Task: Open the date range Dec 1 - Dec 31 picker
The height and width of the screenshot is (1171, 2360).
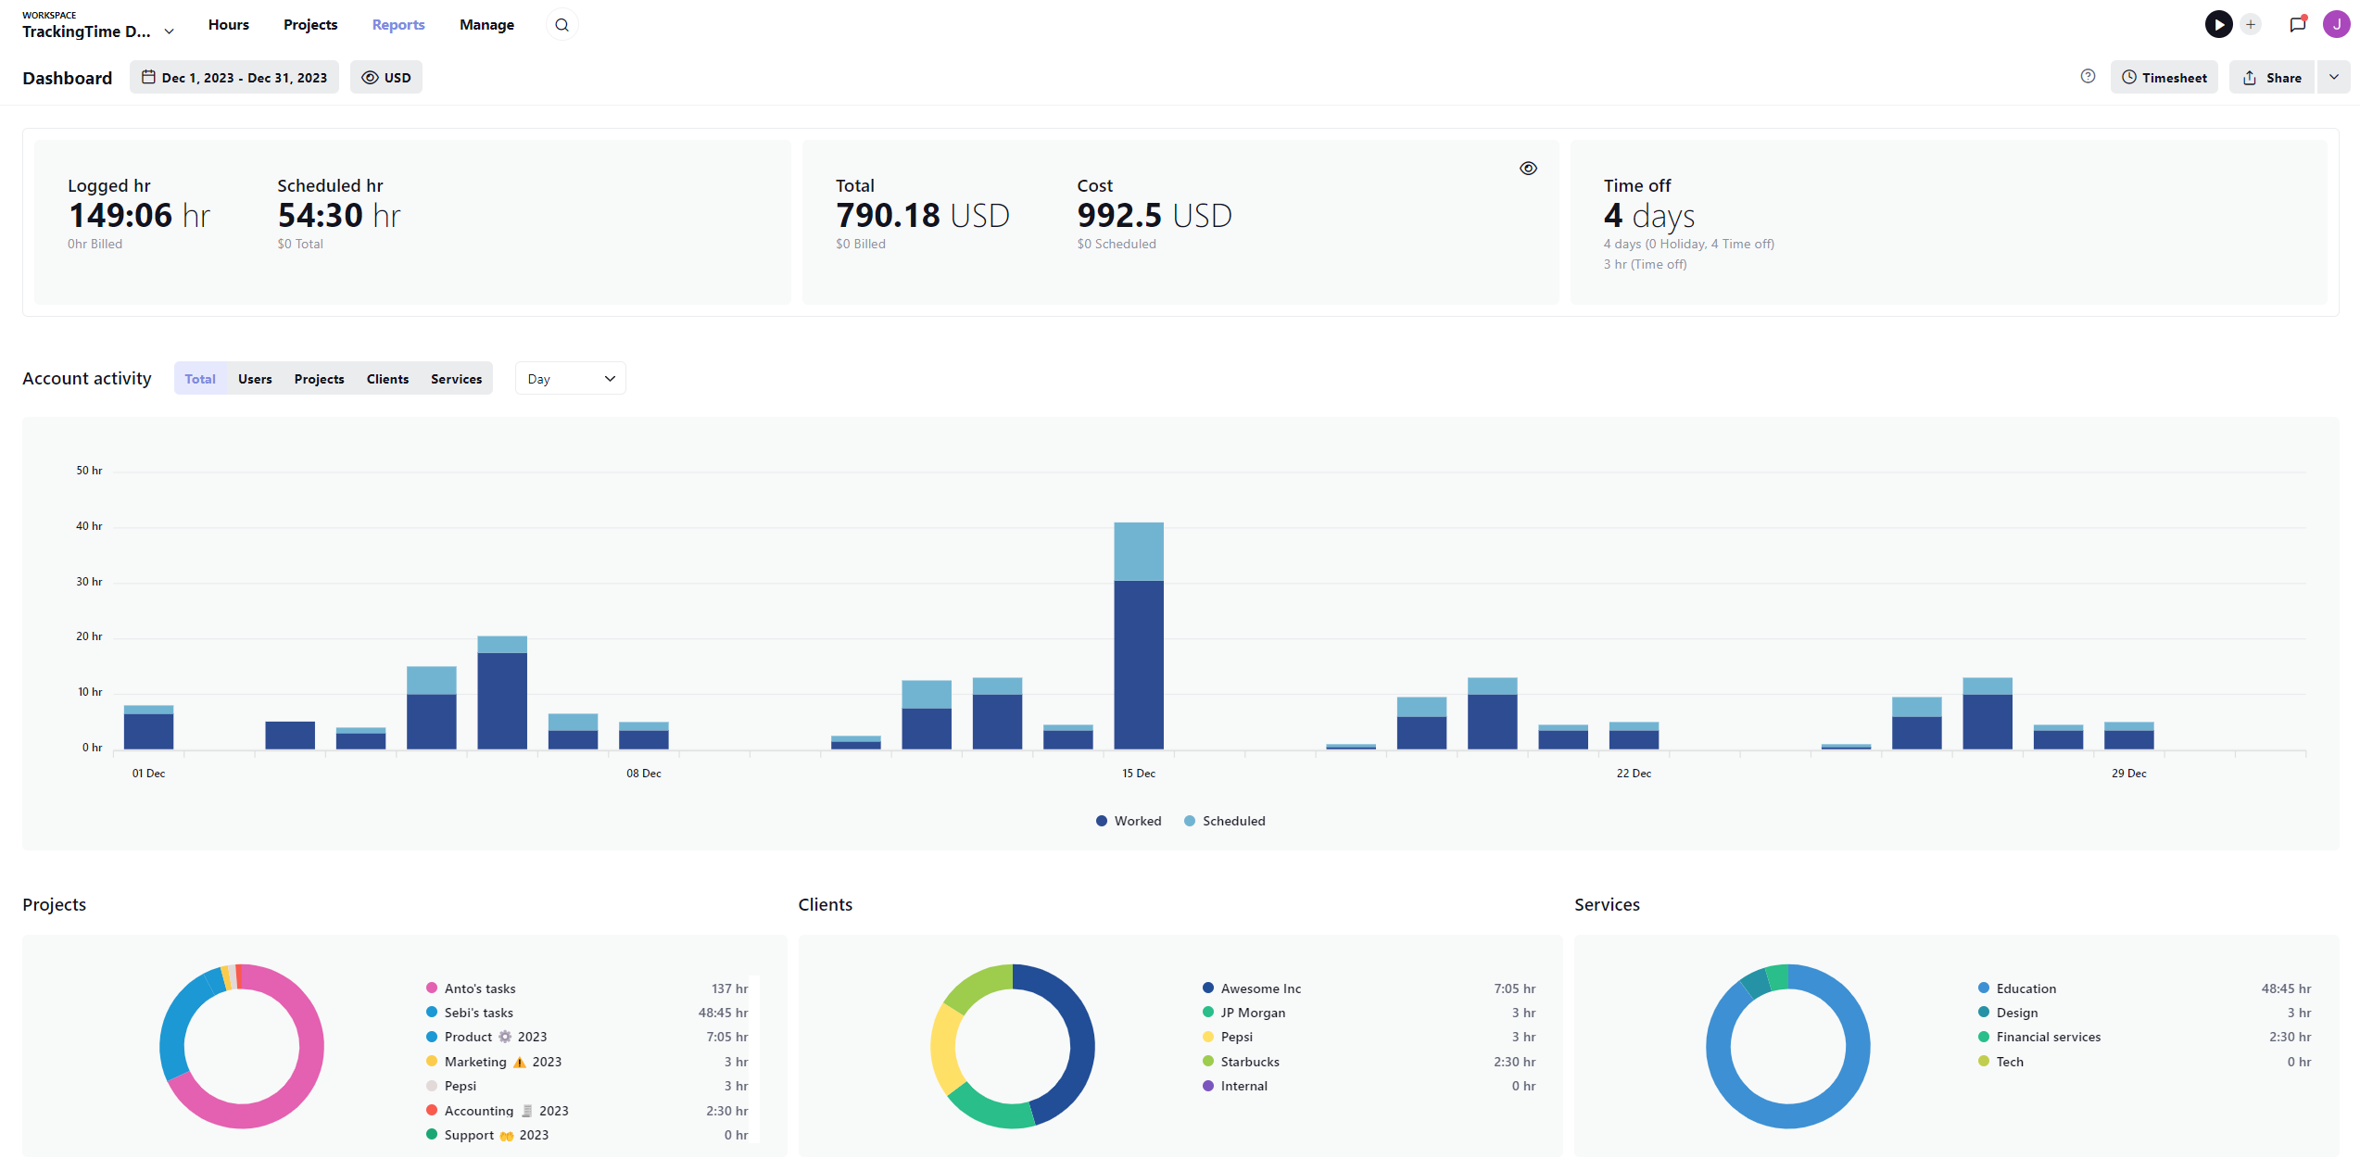Action: [234, 78]
